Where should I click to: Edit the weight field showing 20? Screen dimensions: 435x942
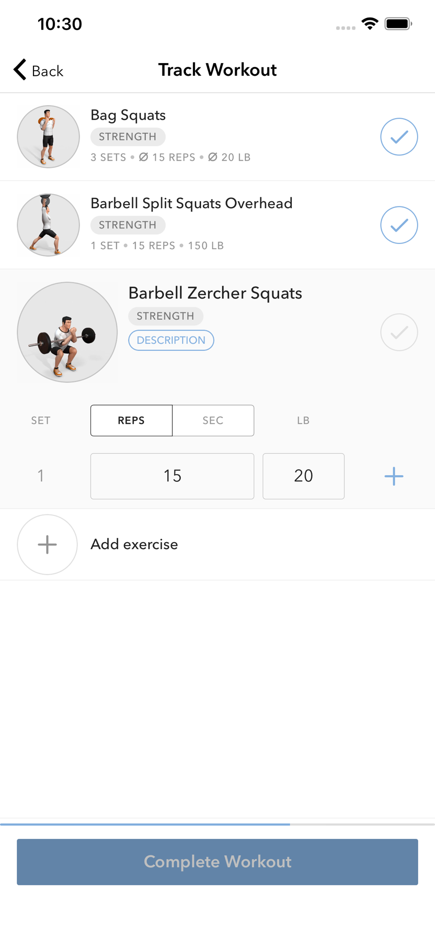303,476
